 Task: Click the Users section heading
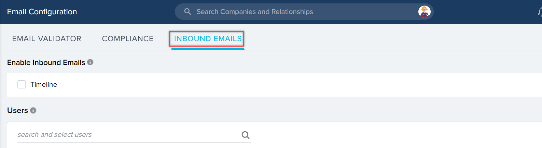(x=17, y=110)
